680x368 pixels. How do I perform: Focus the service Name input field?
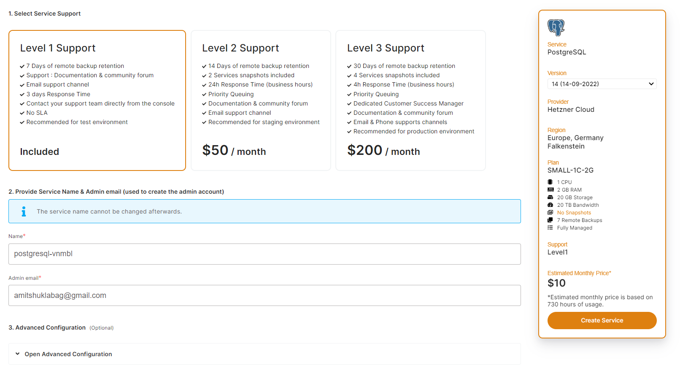click(264, 254)
